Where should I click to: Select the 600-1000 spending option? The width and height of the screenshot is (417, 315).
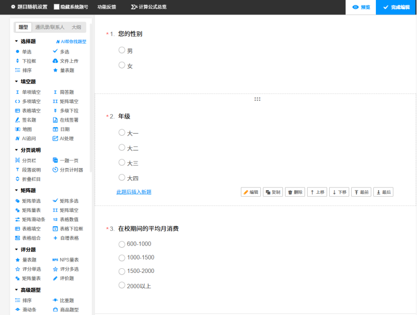click(x=122, y=244)
